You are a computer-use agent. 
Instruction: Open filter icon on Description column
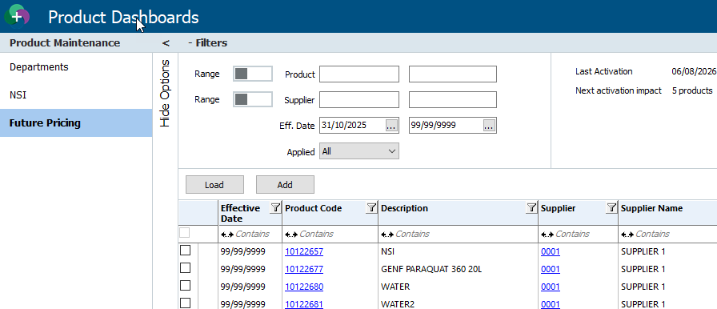(531, 208)
